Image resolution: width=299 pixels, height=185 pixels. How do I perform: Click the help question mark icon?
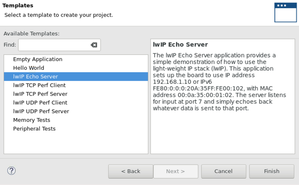pos(11,171)
